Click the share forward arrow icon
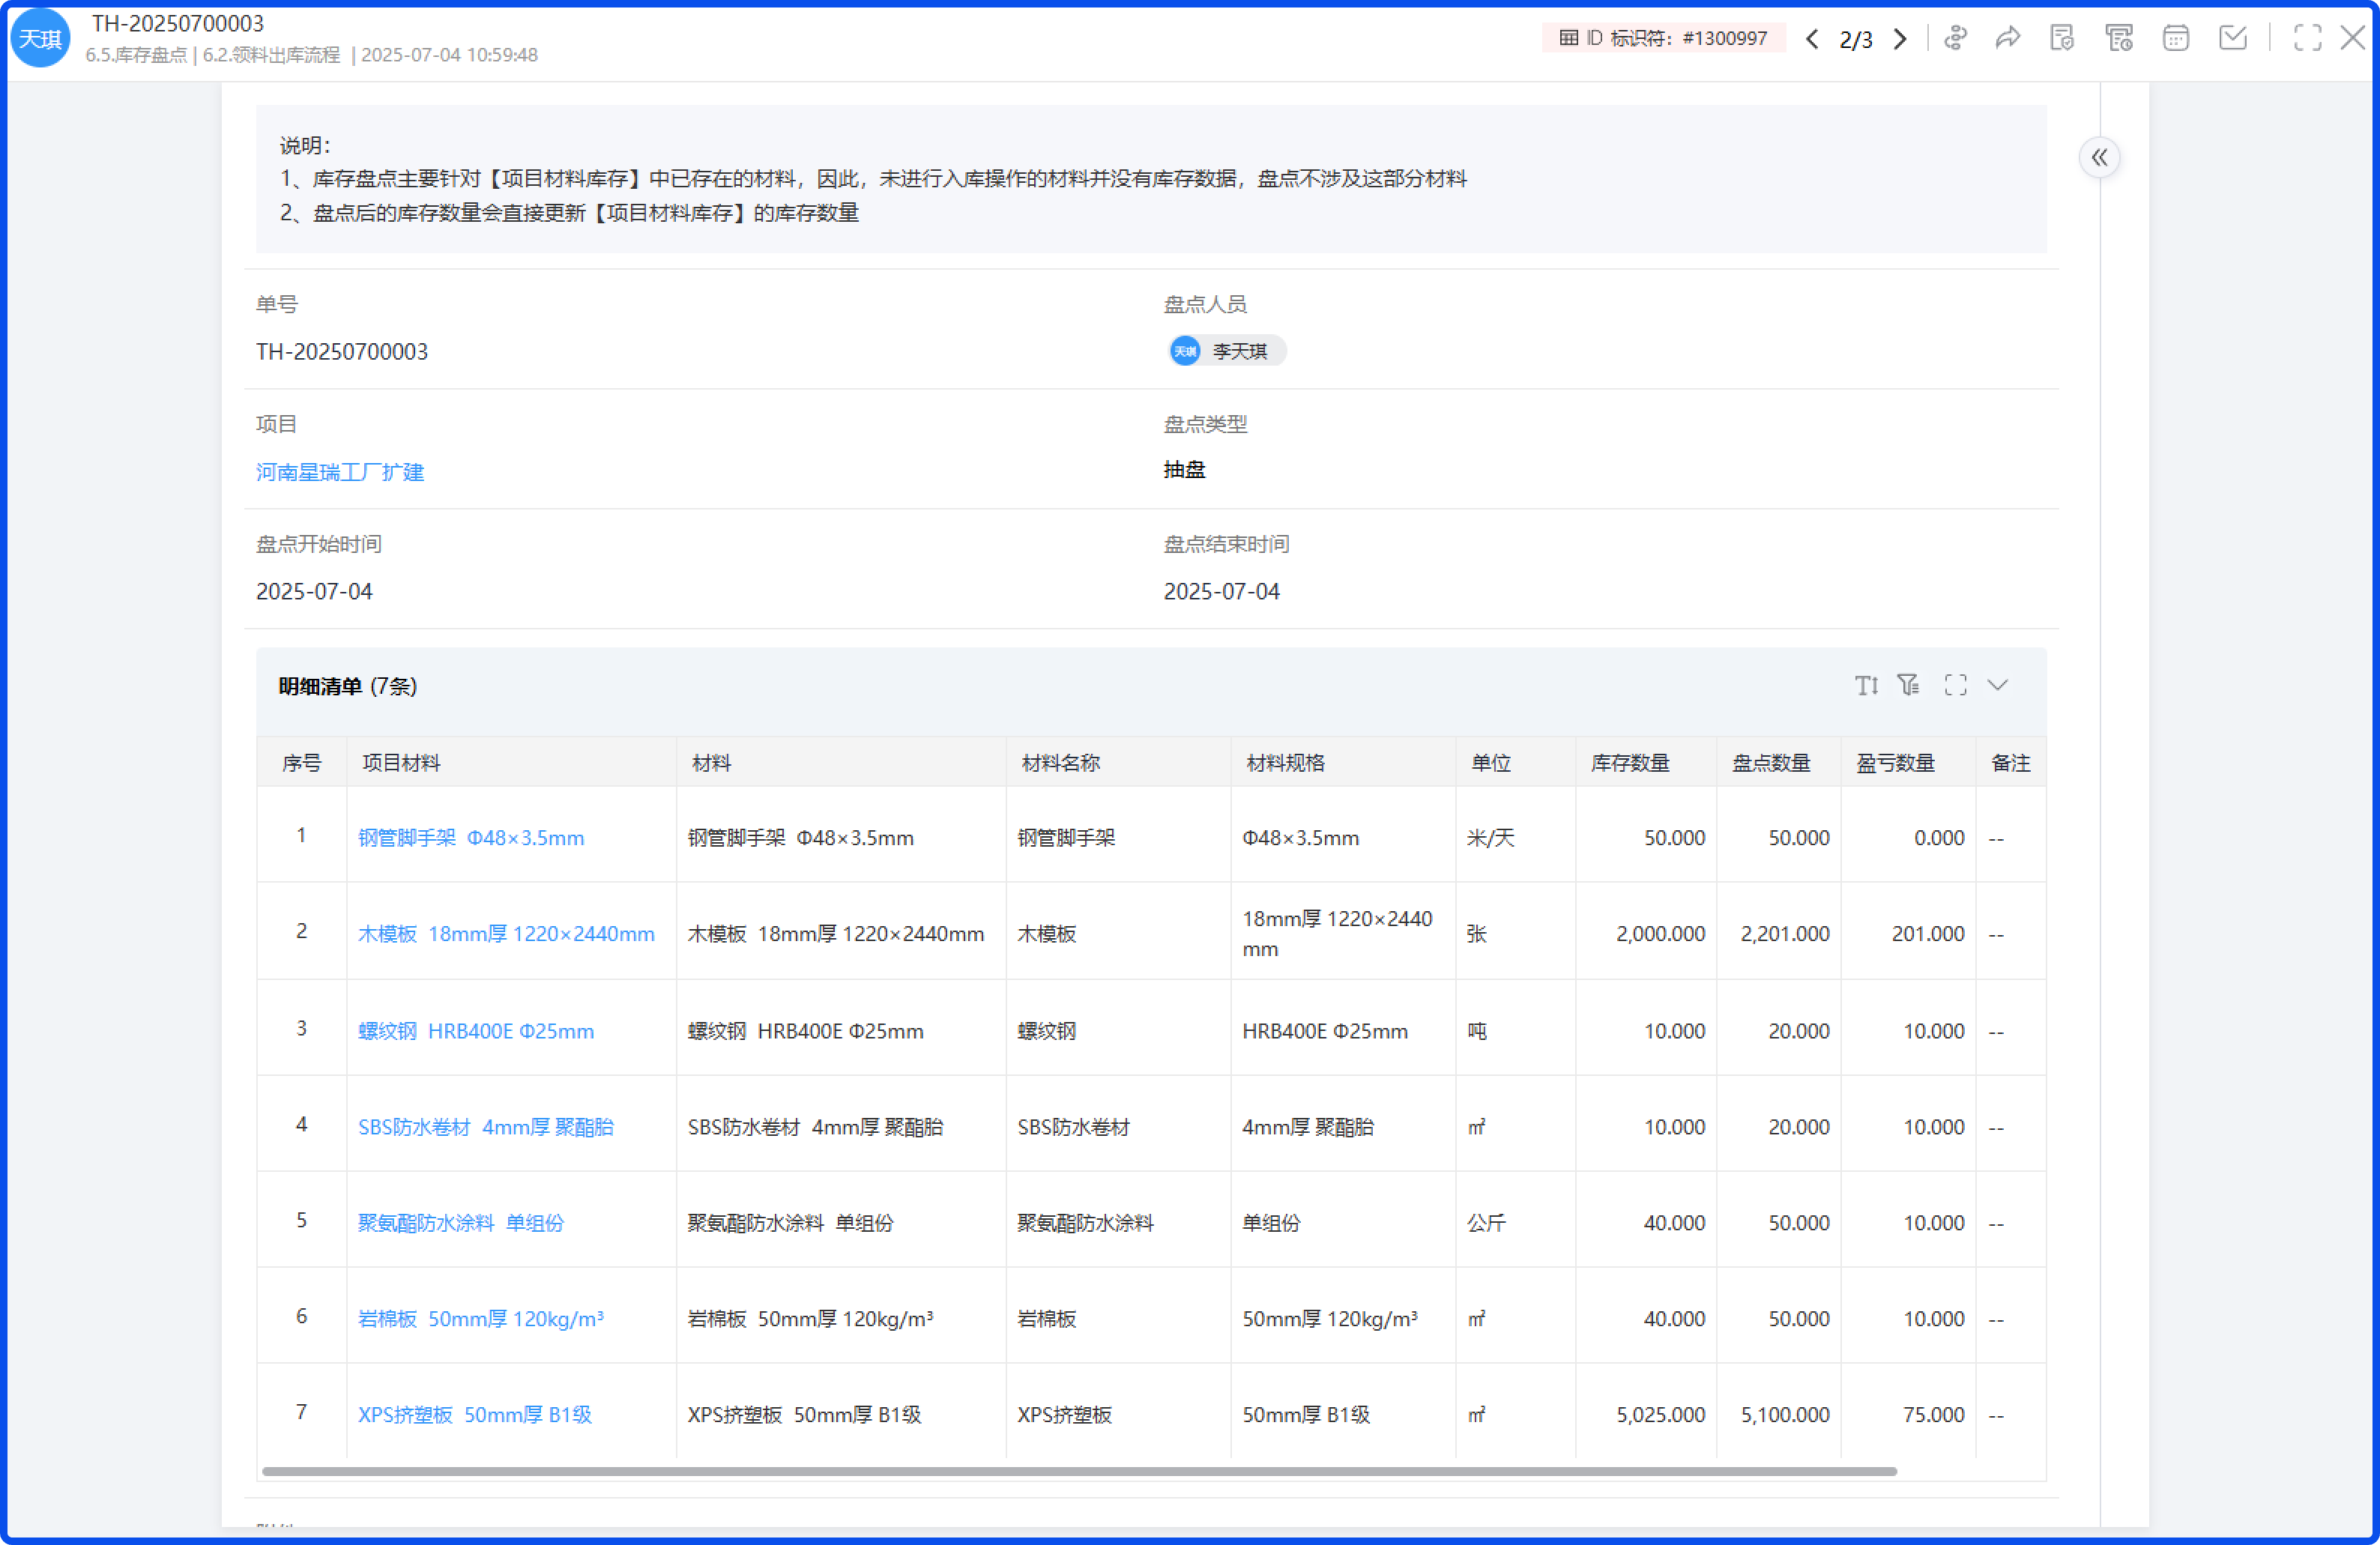 click(2008, 37)
